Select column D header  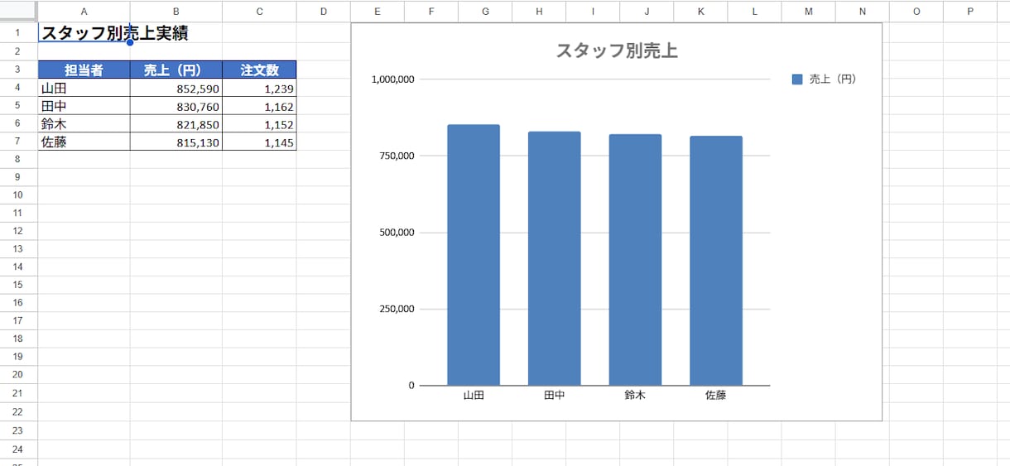tap(323, 12)
